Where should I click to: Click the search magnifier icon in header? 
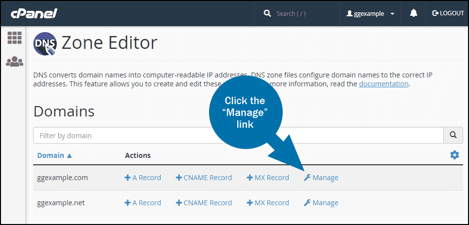point(267,13)
